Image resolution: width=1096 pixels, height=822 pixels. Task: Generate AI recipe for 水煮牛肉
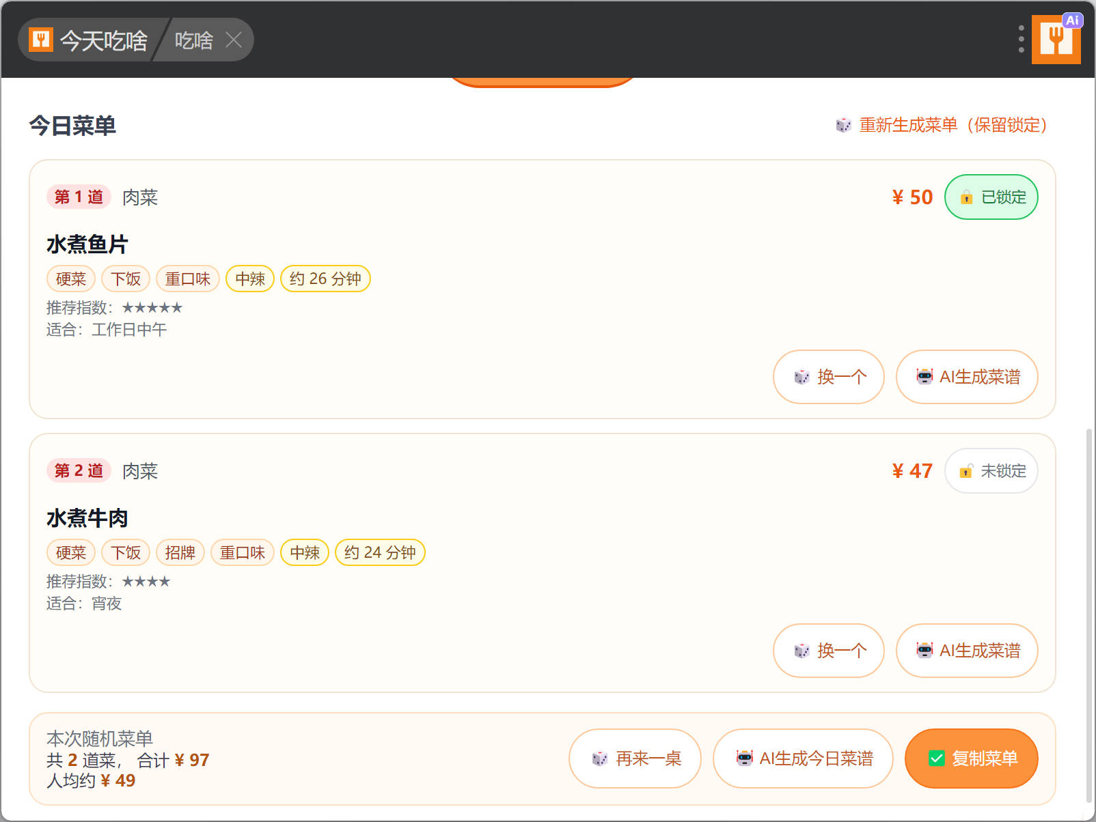tap(967, 651)
